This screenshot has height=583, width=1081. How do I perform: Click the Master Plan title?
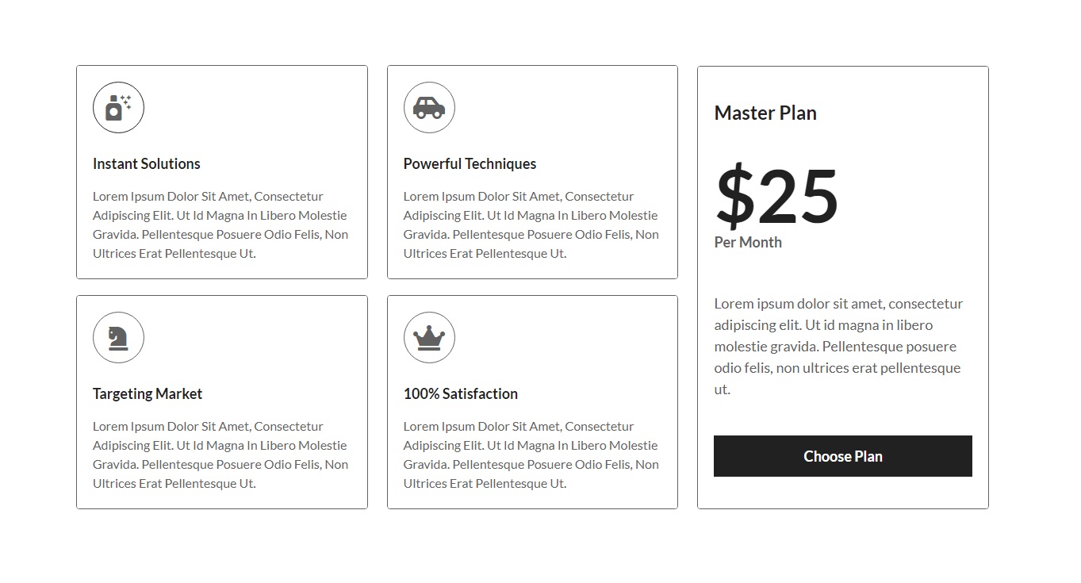[765, 113]
